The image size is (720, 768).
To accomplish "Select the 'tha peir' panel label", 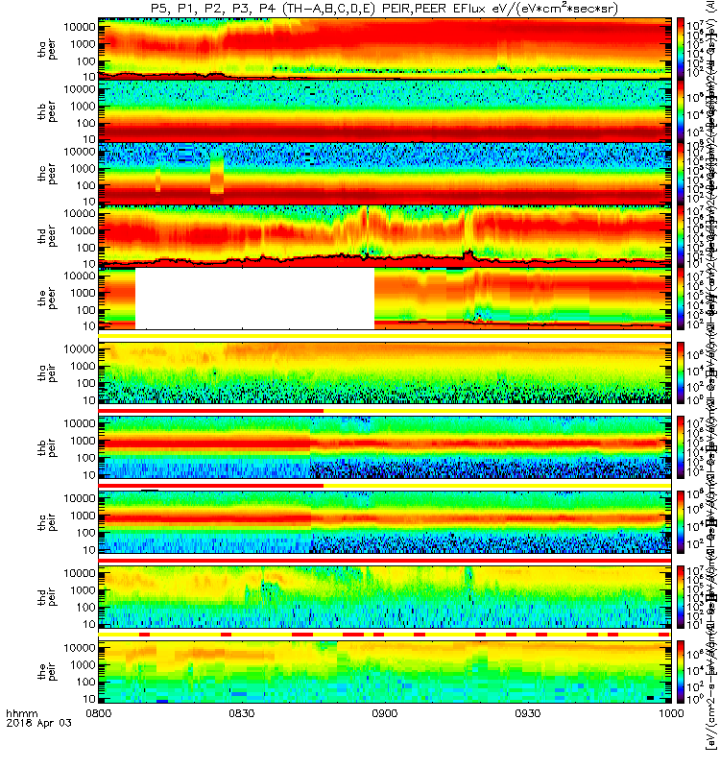I will pos(47,372).
